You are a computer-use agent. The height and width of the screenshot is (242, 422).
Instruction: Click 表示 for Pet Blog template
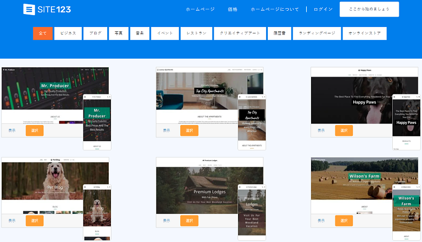point(12,221)
